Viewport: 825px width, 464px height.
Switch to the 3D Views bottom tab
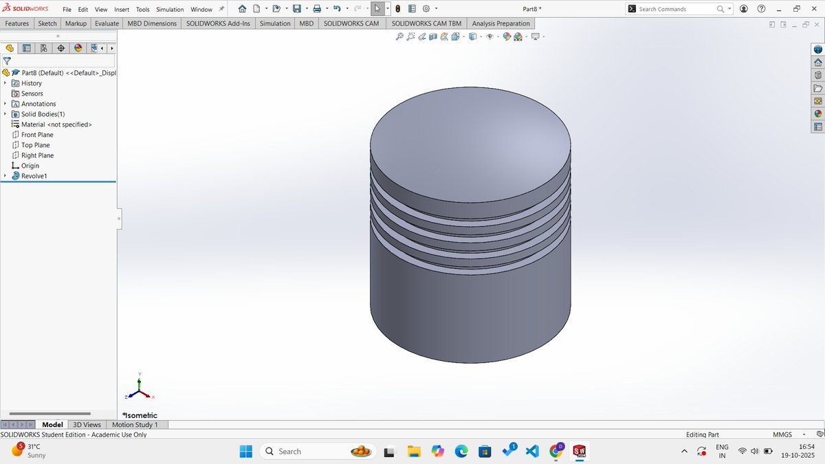click(87, 425)
